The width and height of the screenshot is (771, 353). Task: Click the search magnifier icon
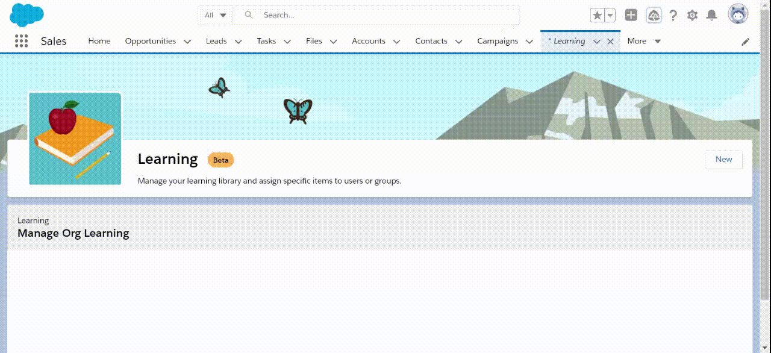tap(249, 15)
